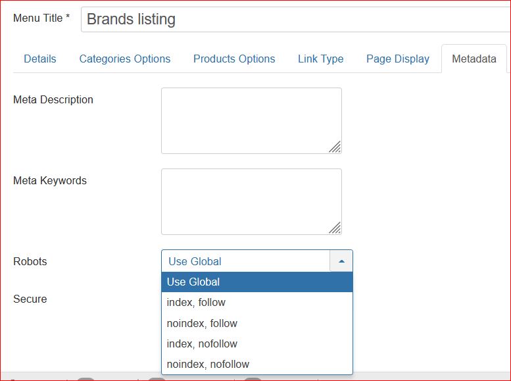Click the Robots field label

click(30, 261)
